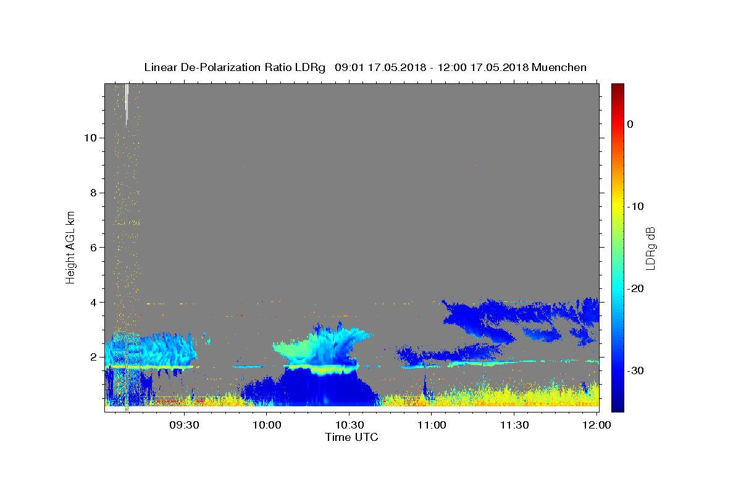The height and width of the screenshot is (494, 741).
Task: Click the 12:00 time tick label
Action: [x=596, y=425]
